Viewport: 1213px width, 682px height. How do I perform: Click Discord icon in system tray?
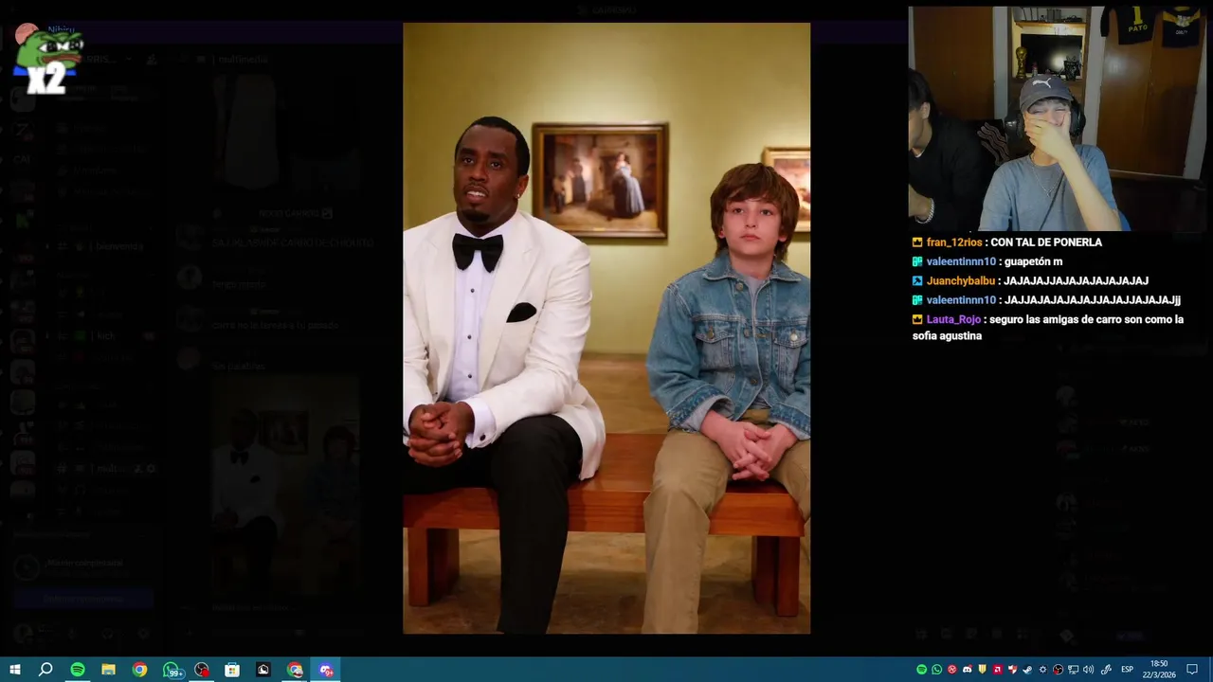(968, 670)
